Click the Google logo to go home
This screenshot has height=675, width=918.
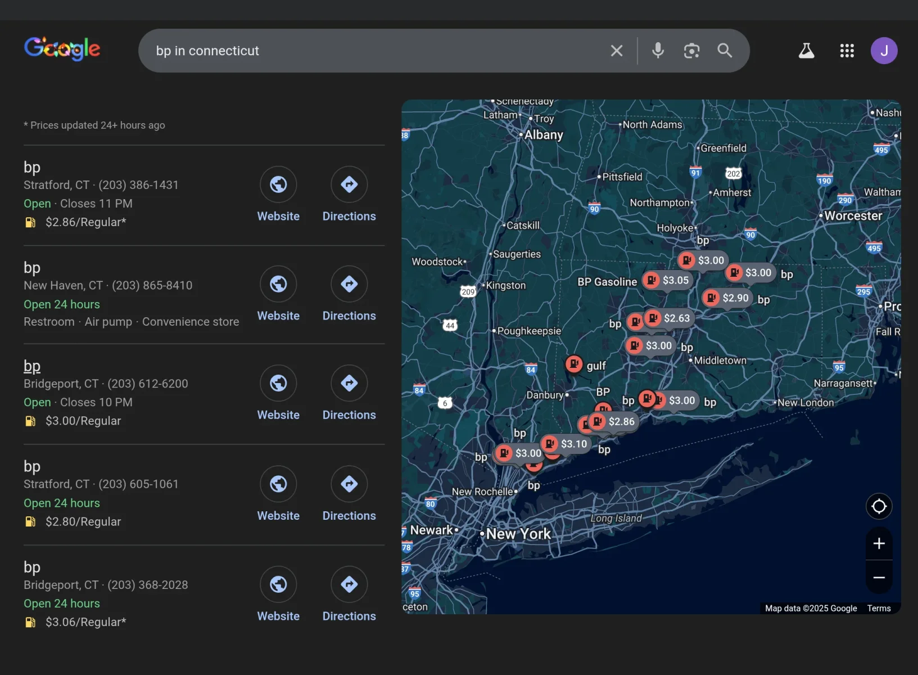click(62, 49)
